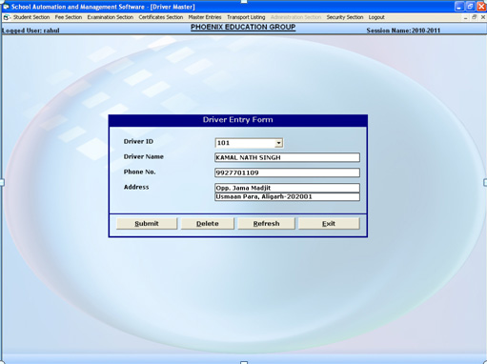This screenshot has width=487, height=364.
Task: Open the Student Section menu
Action: coord(31,17)
